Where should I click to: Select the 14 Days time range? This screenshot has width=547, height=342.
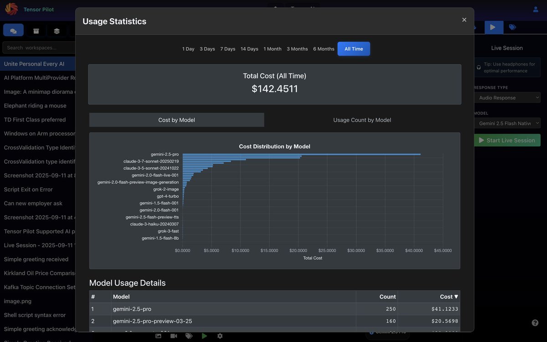pyautogui.click(x=249, y=49)
